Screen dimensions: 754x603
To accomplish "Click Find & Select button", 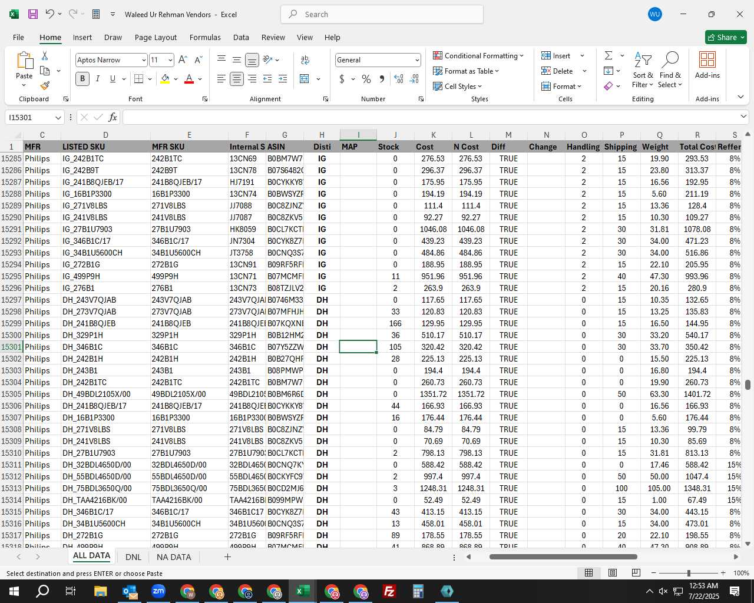I will pyautogui.click(x=670, y=70).
